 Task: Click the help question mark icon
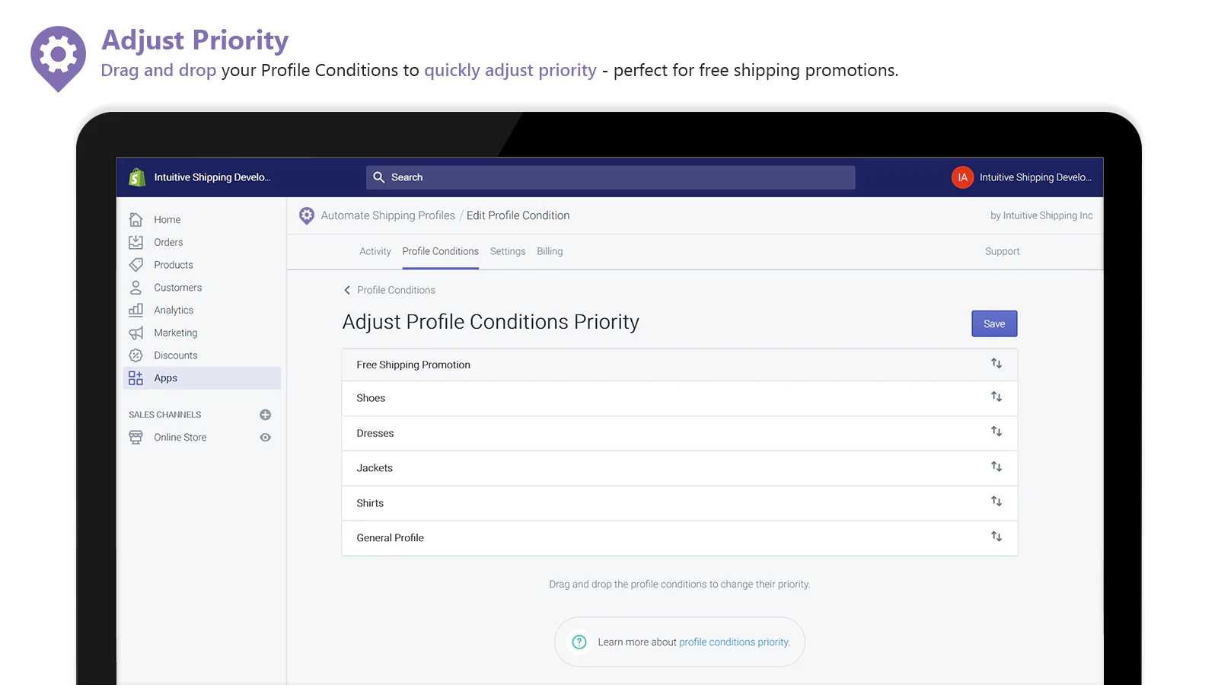click(579, 642)
